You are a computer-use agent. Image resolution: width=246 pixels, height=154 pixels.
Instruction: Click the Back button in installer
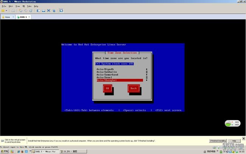[x=134, y=88]
